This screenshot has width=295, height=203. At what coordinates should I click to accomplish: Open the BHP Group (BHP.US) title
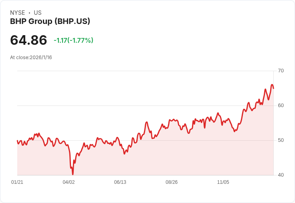pyautogui.click(x=50, y=21)
